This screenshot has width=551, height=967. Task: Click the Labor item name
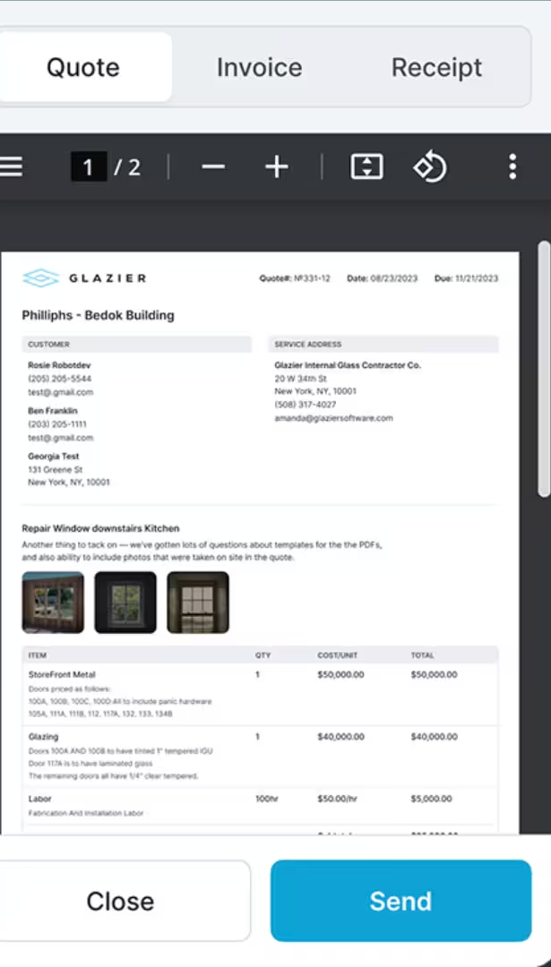40,799
